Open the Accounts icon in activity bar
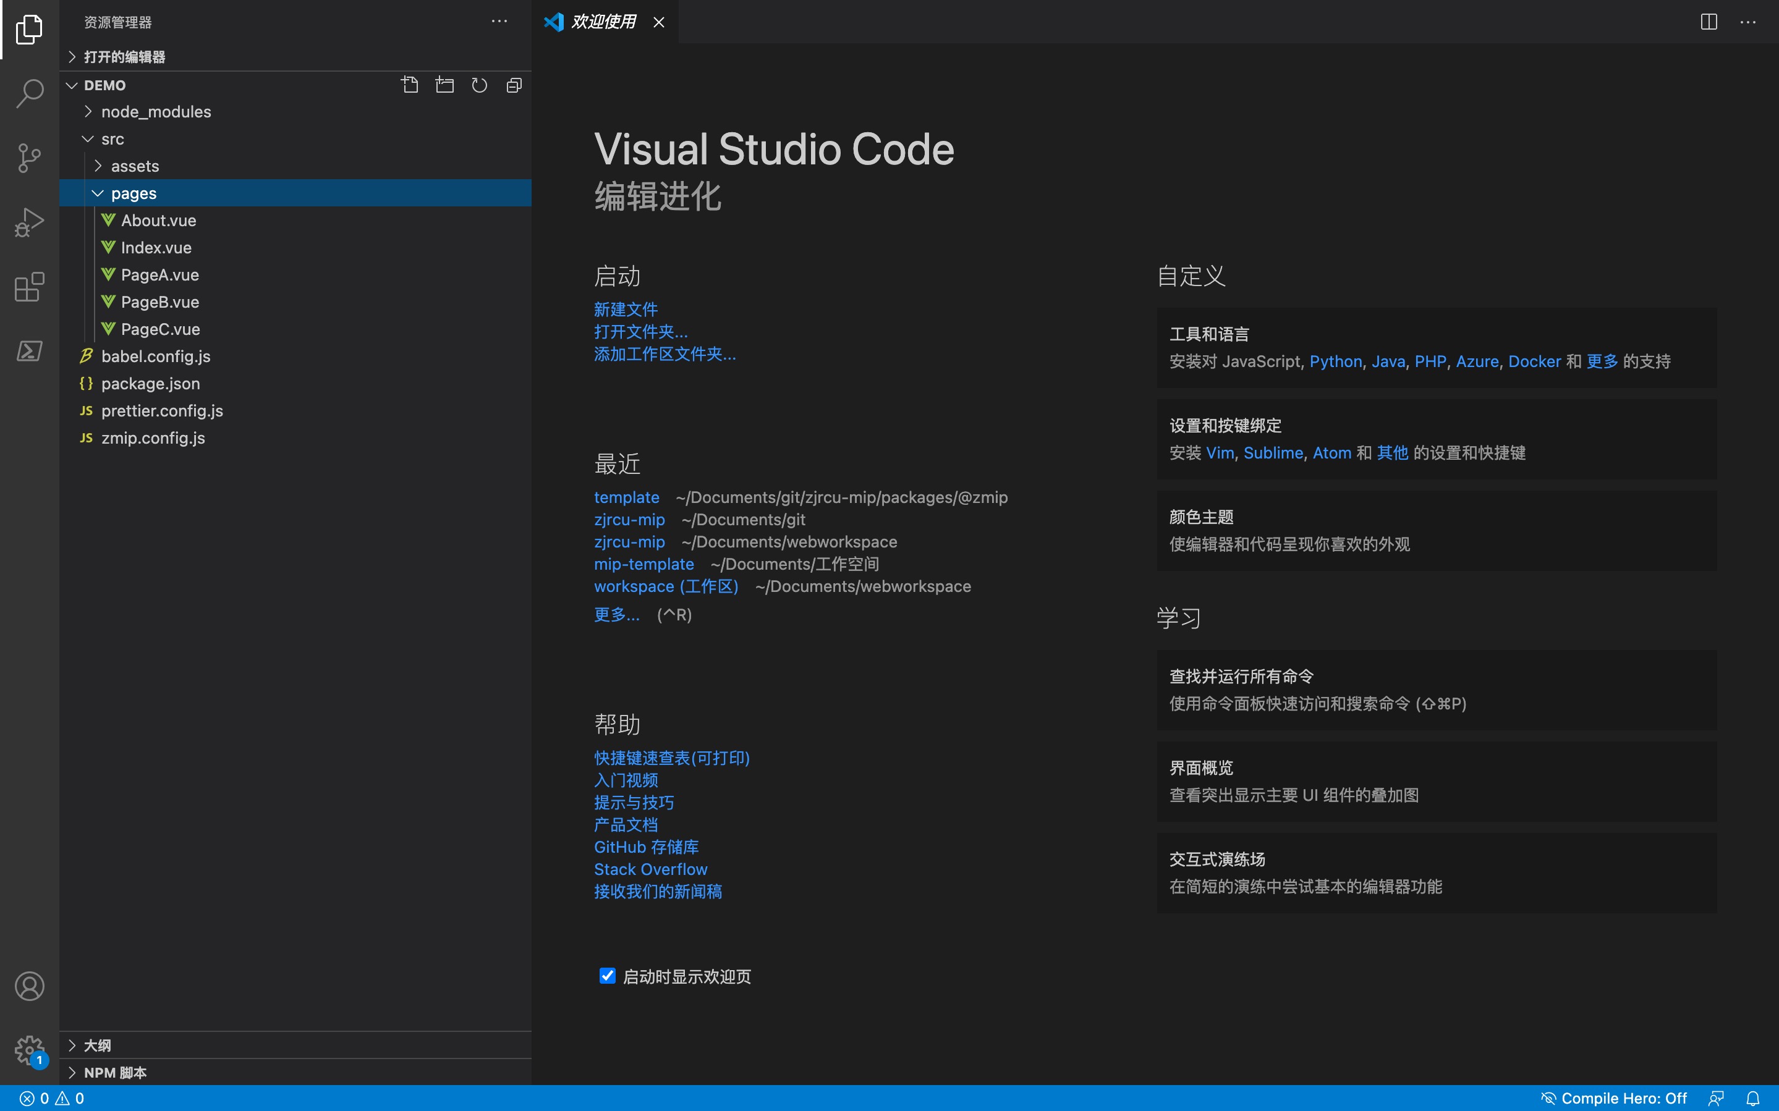 point(30,986)
